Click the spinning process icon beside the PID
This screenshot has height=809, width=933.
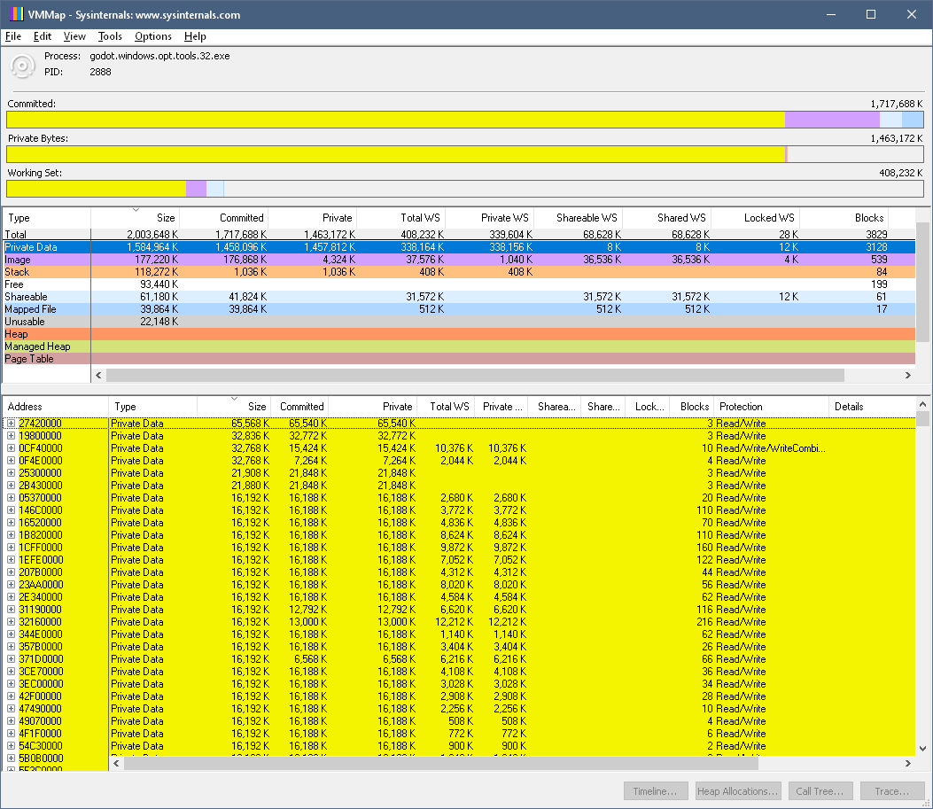pyautogui.click(x=22, y=66)
